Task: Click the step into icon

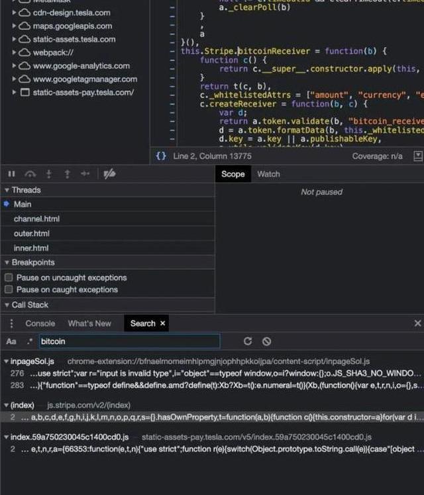Action: [x=48, y=174]
